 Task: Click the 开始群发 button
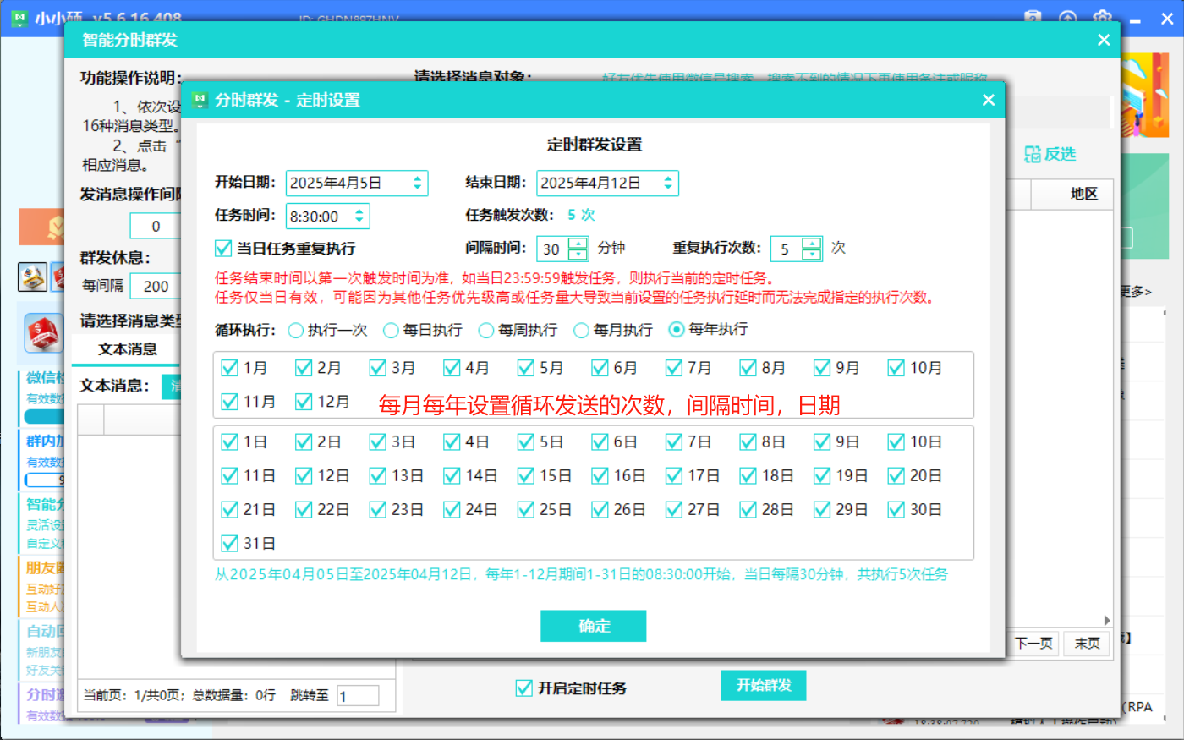point(763,685)
